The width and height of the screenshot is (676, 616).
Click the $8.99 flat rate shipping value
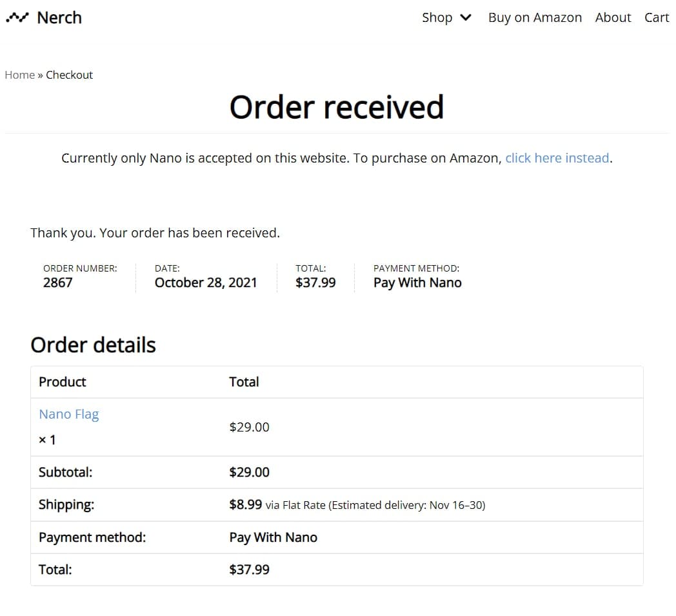(246, 504)
